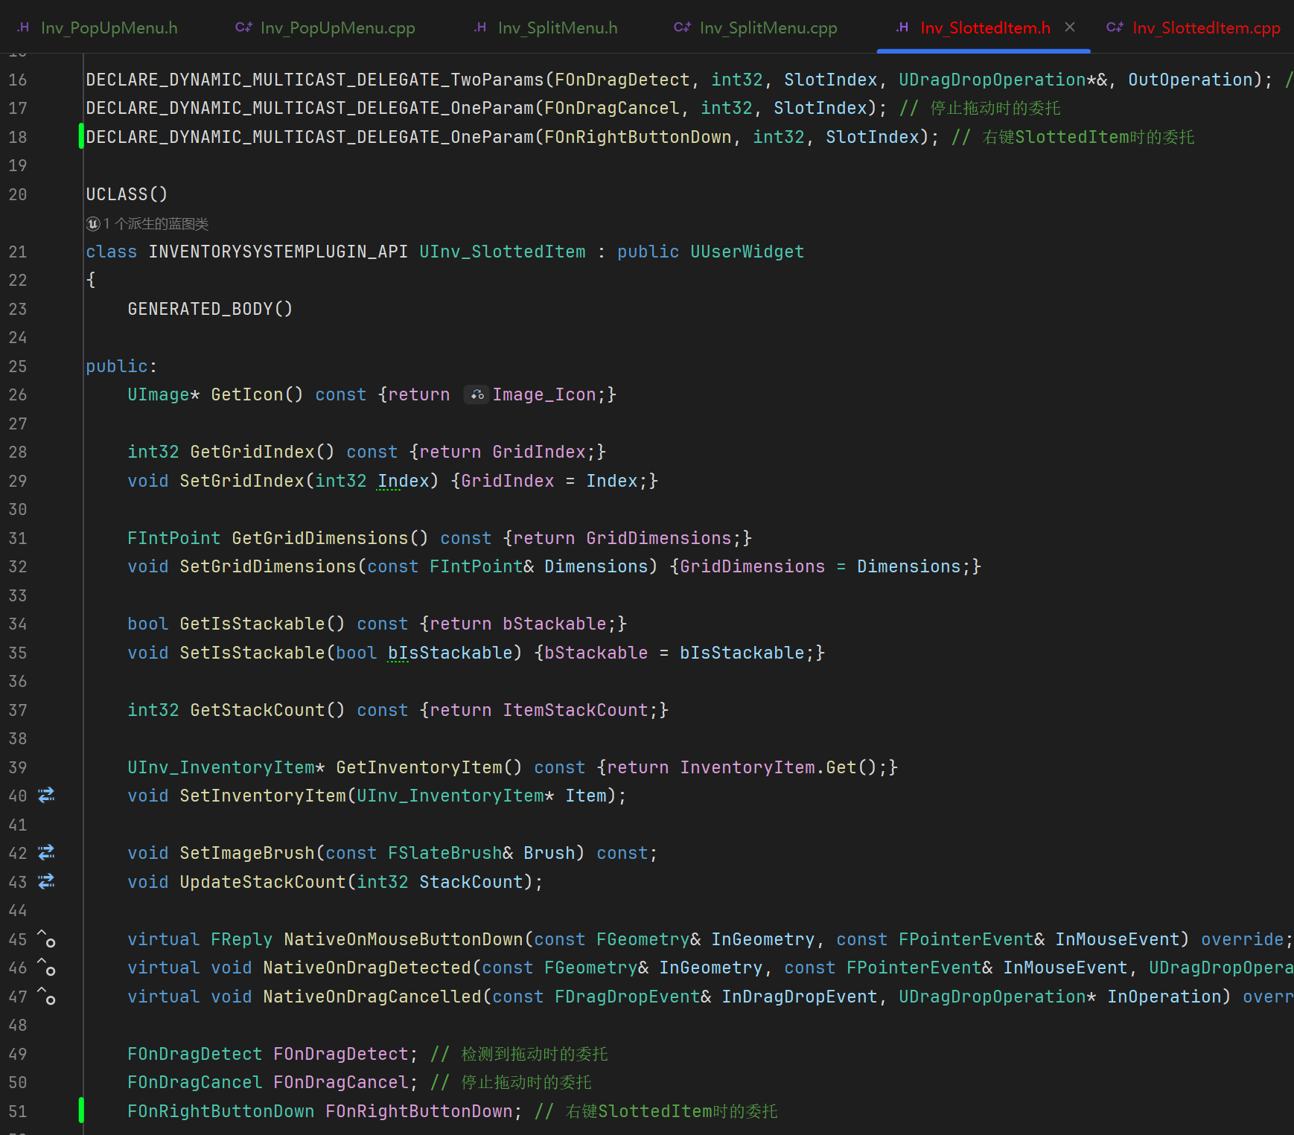Click the UpdateStackCount function name
Image resolution: width=1294 pixels, height=1135 pixels.
[263, 882]
